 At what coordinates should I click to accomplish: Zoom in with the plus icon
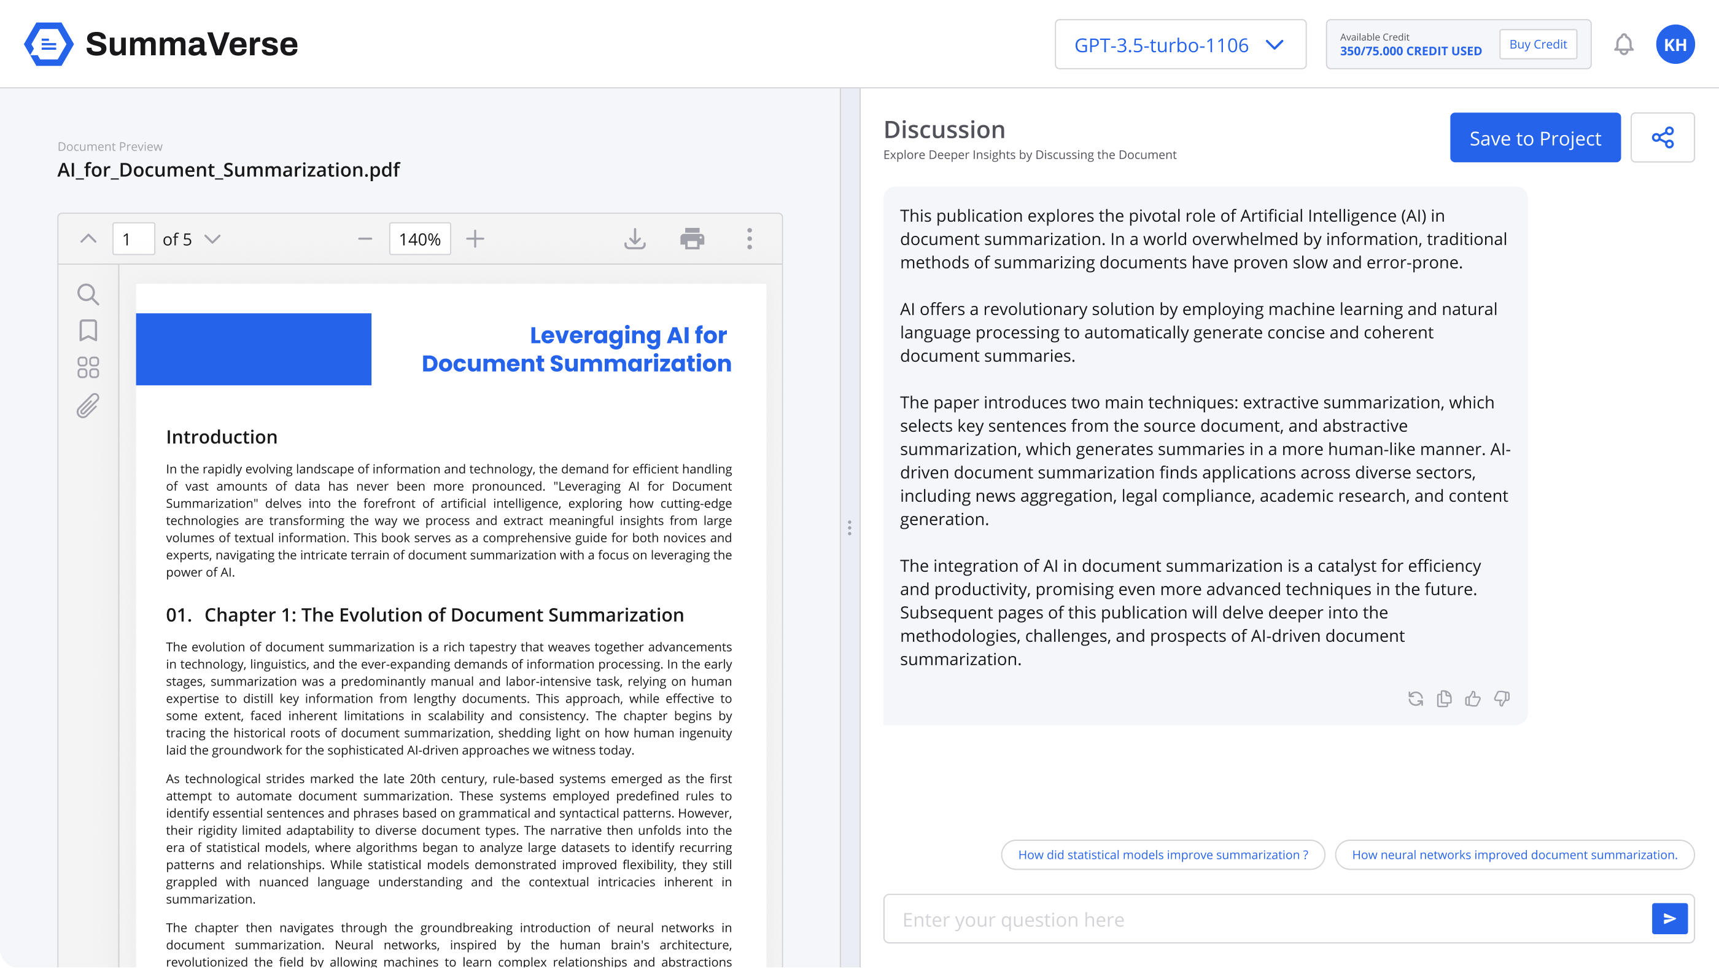point(475,239)
